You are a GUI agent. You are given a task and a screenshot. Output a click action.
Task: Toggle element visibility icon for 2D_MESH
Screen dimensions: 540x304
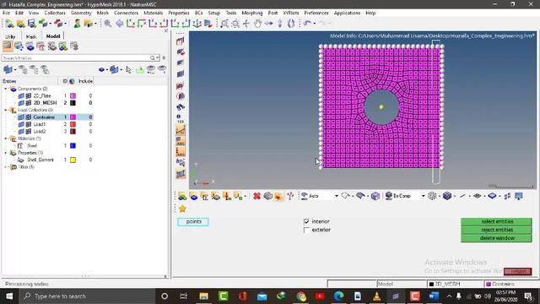[x=29, y=103]
